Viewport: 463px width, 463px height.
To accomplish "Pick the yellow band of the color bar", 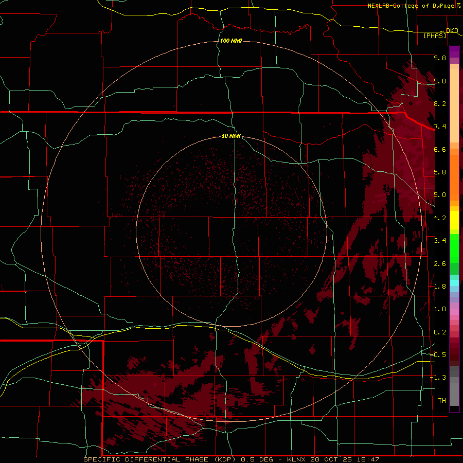I will (454, 220).
